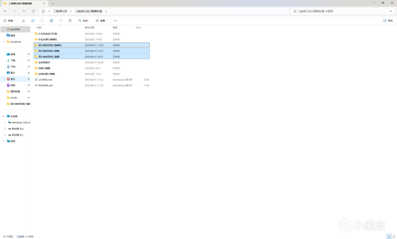
Task: Sort by 大小 column header
Action: [138, 28]
